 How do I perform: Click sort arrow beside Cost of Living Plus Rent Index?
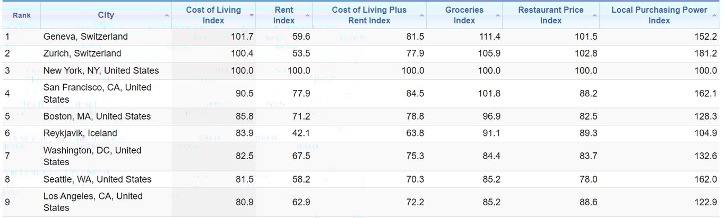click(422, 15)
